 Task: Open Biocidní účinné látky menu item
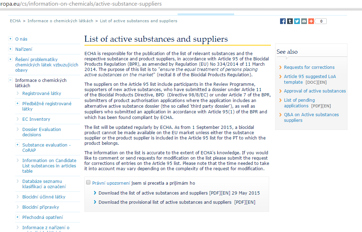44,197
